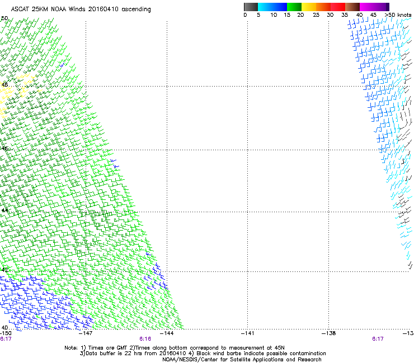Click the -138 longitude axis label
This screenshot has width=414, height=363.
tap(329, 333)
